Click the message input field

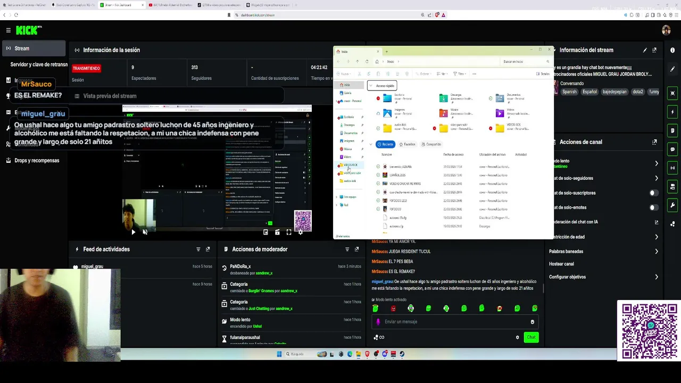455,322
